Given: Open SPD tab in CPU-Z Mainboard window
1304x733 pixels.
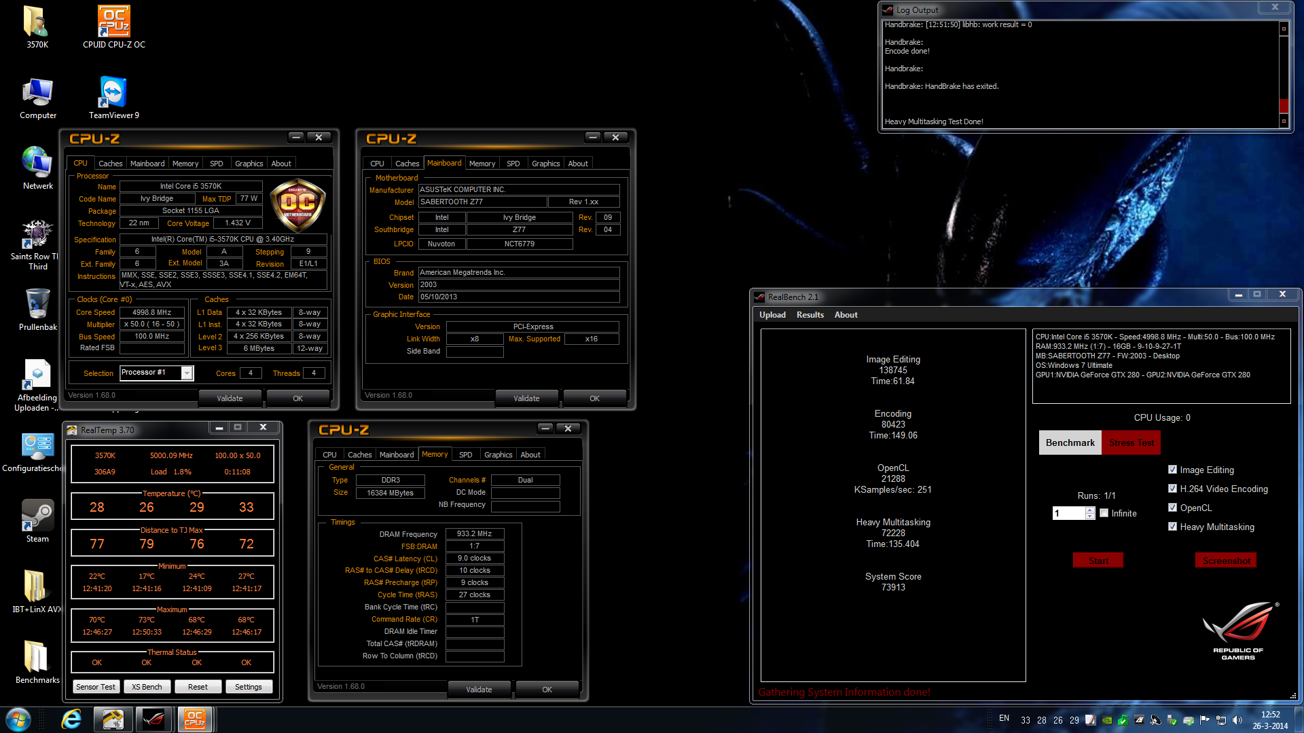Looking at the screenshot, I should click(x=513, y=164).
